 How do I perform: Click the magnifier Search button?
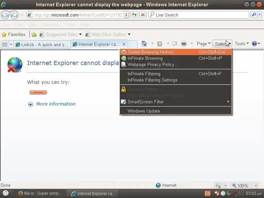[x=254, y=15]
